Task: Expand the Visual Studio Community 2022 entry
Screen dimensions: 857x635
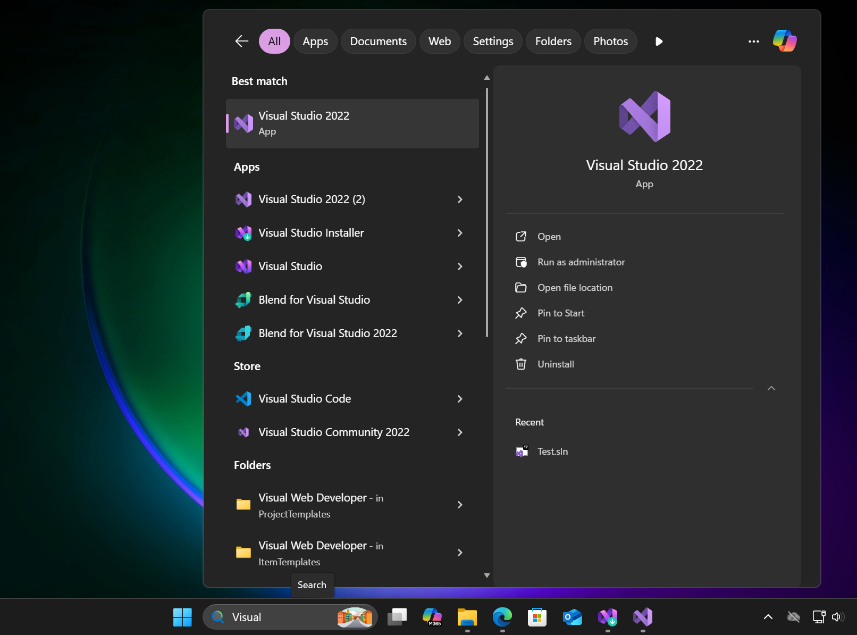Action: [x=460, y=432]
